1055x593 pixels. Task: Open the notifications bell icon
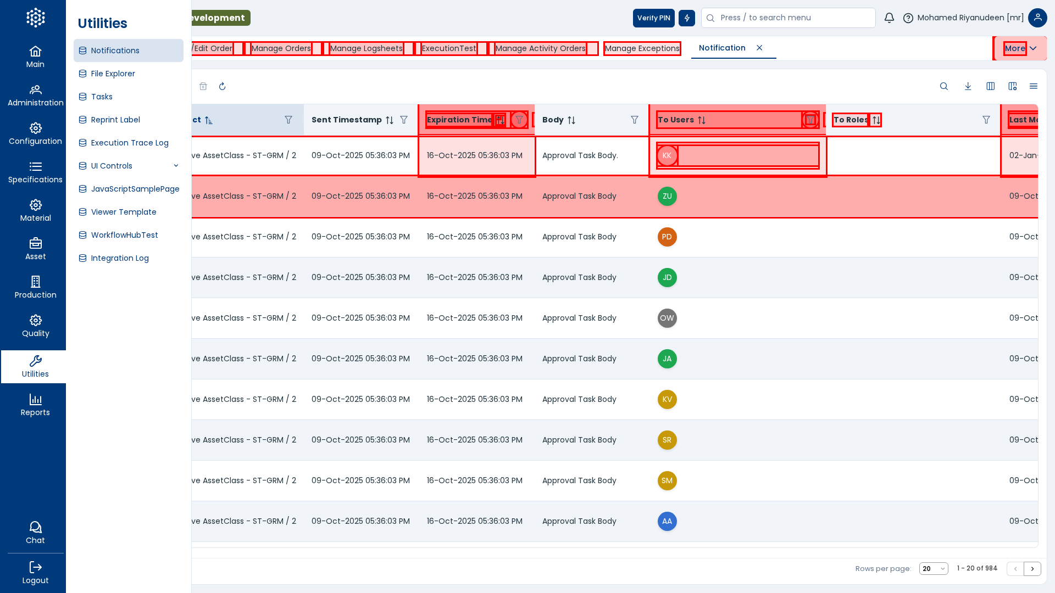point(889,18)
